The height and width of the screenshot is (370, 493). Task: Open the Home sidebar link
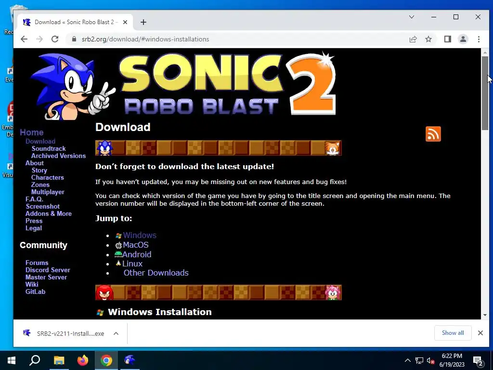pos(31,132)
